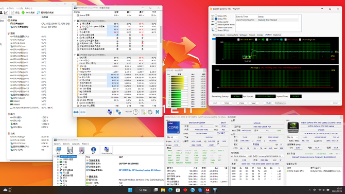Enable the Stress GPU(s) checkbox

point(216,30)
